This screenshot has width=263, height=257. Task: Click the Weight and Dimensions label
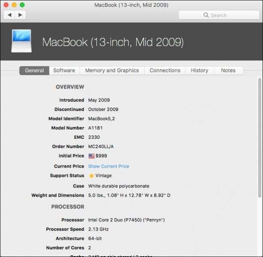58,195
